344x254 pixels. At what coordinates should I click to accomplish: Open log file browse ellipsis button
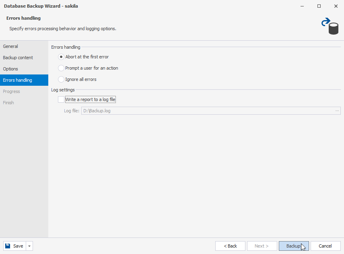pos(337,111)
